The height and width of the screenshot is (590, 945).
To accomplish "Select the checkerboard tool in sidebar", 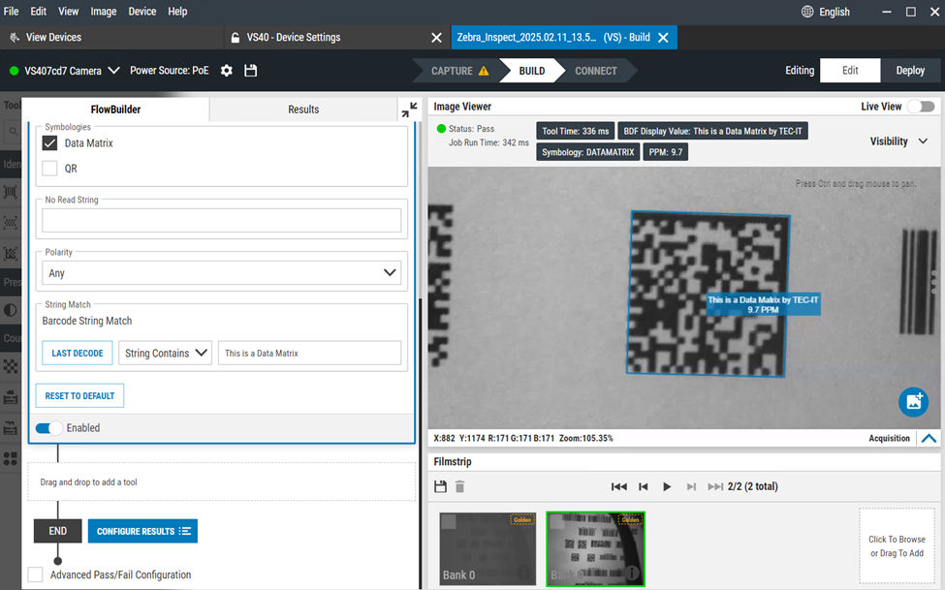I will point(11,366).
